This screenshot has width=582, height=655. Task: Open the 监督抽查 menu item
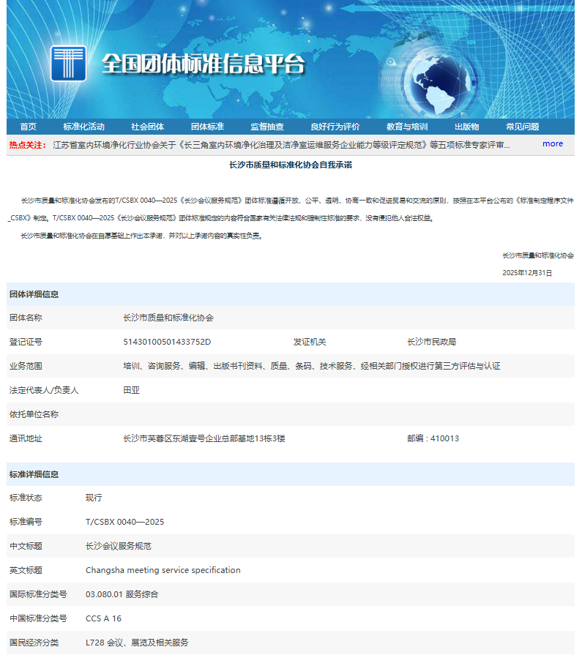[267, 127]
